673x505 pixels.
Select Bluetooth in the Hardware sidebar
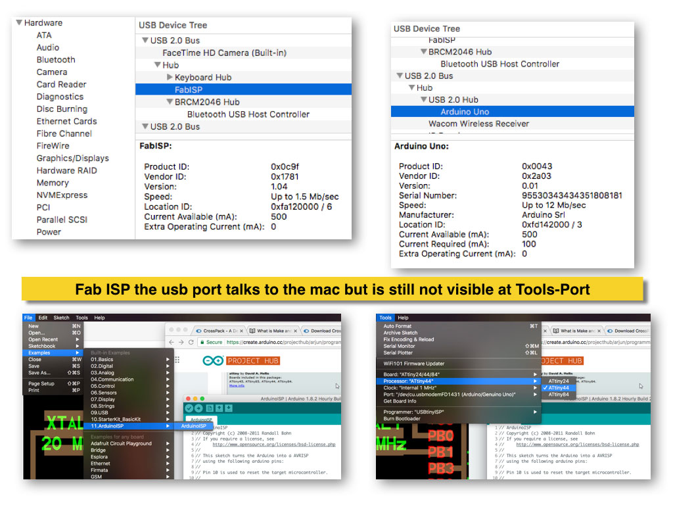(56, 60)
